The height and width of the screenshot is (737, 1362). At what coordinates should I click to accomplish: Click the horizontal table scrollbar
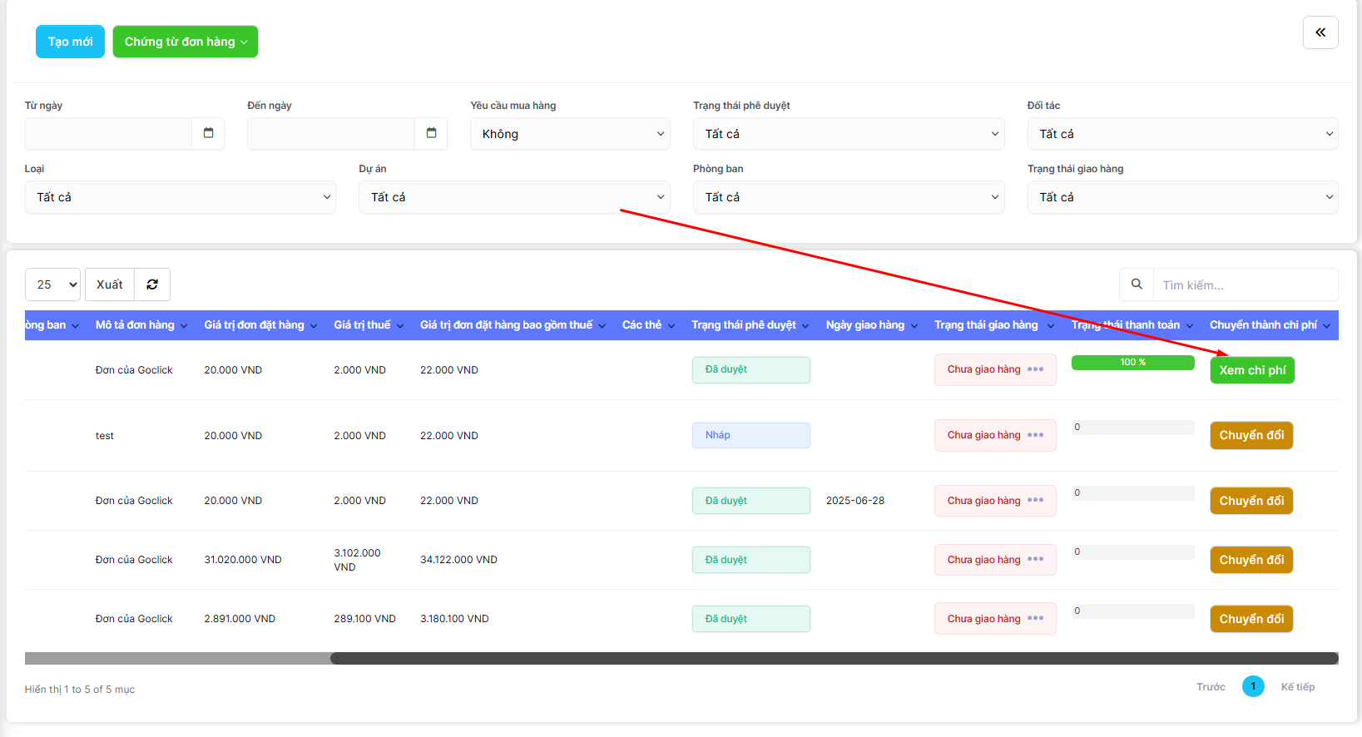click(834, 658)
